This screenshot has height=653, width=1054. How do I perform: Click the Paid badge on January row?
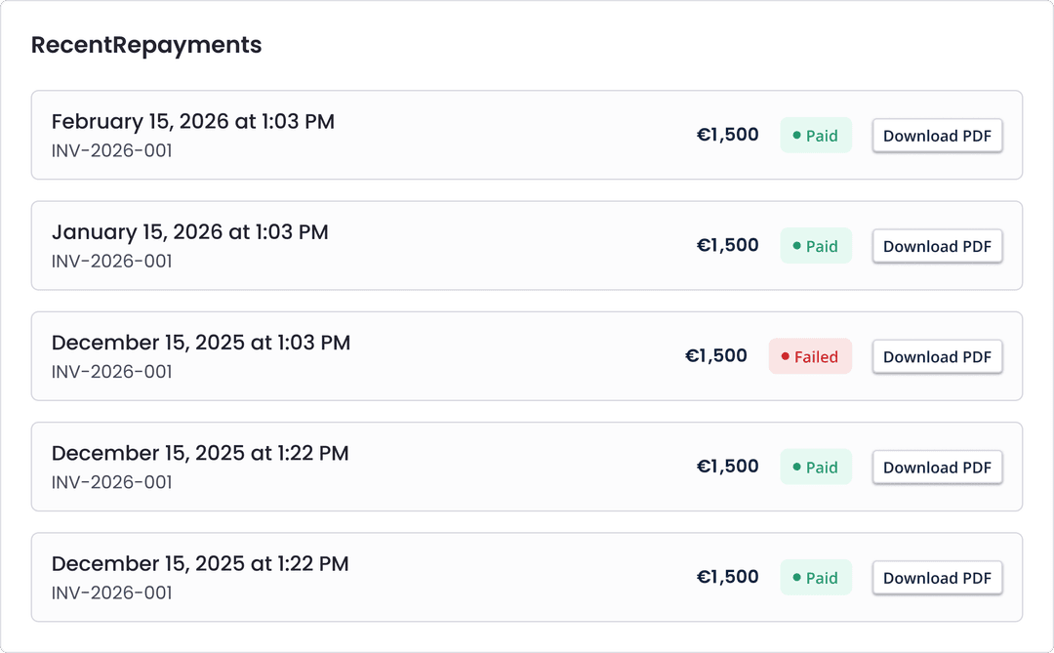coord(816,246)
